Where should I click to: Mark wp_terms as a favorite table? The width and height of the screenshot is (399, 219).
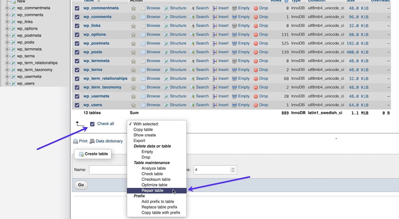tap(133, 70)
